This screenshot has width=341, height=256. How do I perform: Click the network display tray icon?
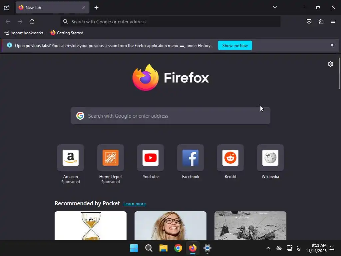point(289,248)
